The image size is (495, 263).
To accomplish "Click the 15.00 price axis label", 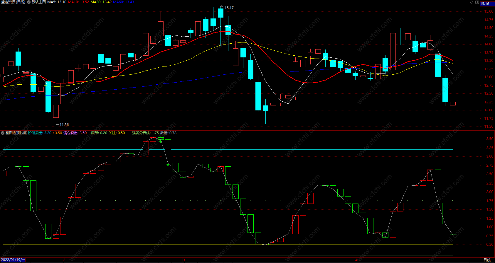I will click(489, 11).
